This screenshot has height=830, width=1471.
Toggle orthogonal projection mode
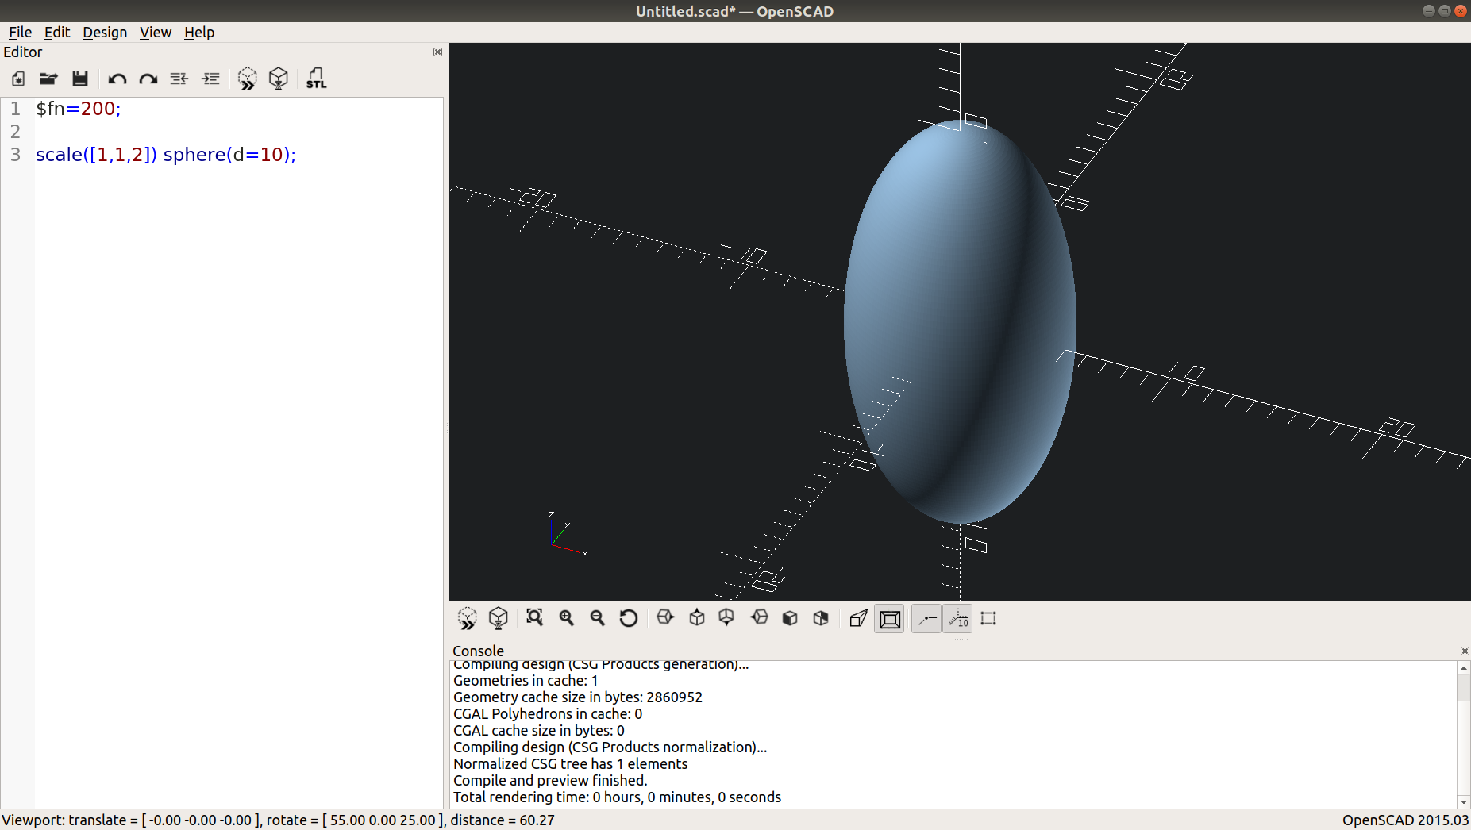click(x=888, y=618)
